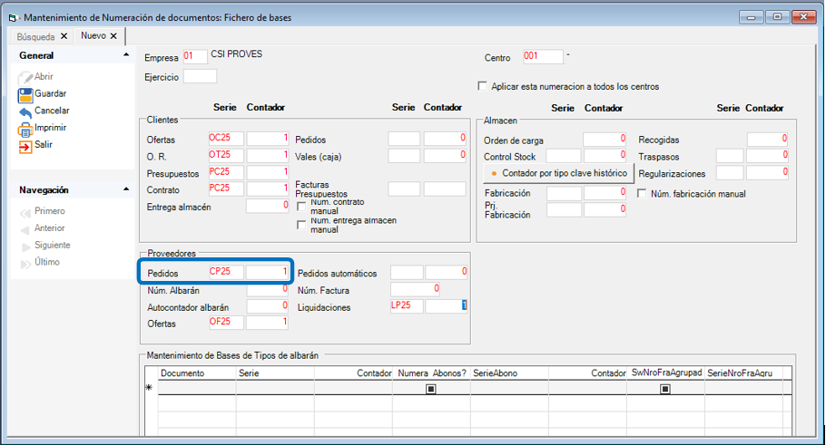Click the Abrir icon in the General panel

pos(25,78)
